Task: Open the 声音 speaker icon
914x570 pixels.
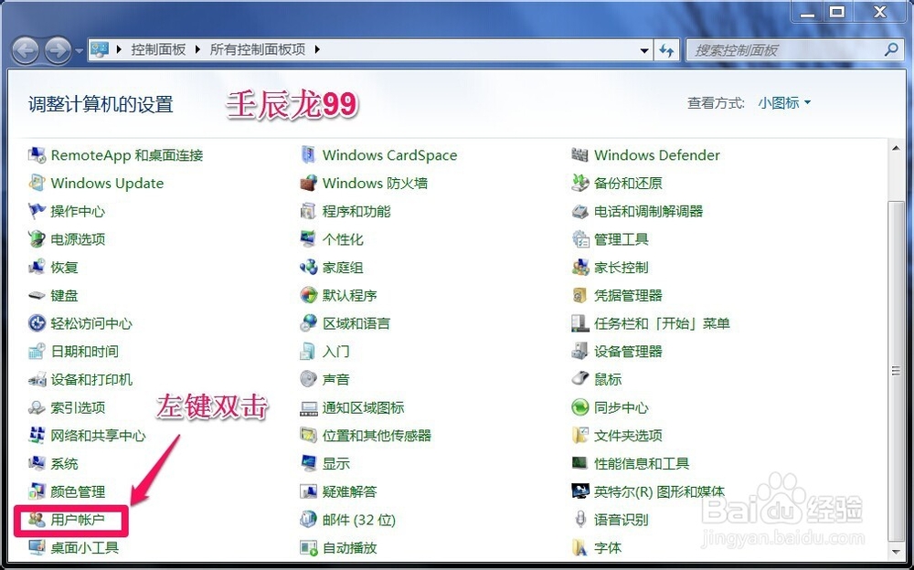Action: [x=308, y=379]
